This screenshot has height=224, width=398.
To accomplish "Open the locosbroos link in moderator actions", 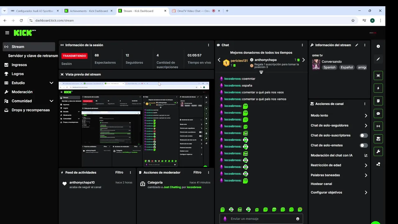I will tap(194, 187).
